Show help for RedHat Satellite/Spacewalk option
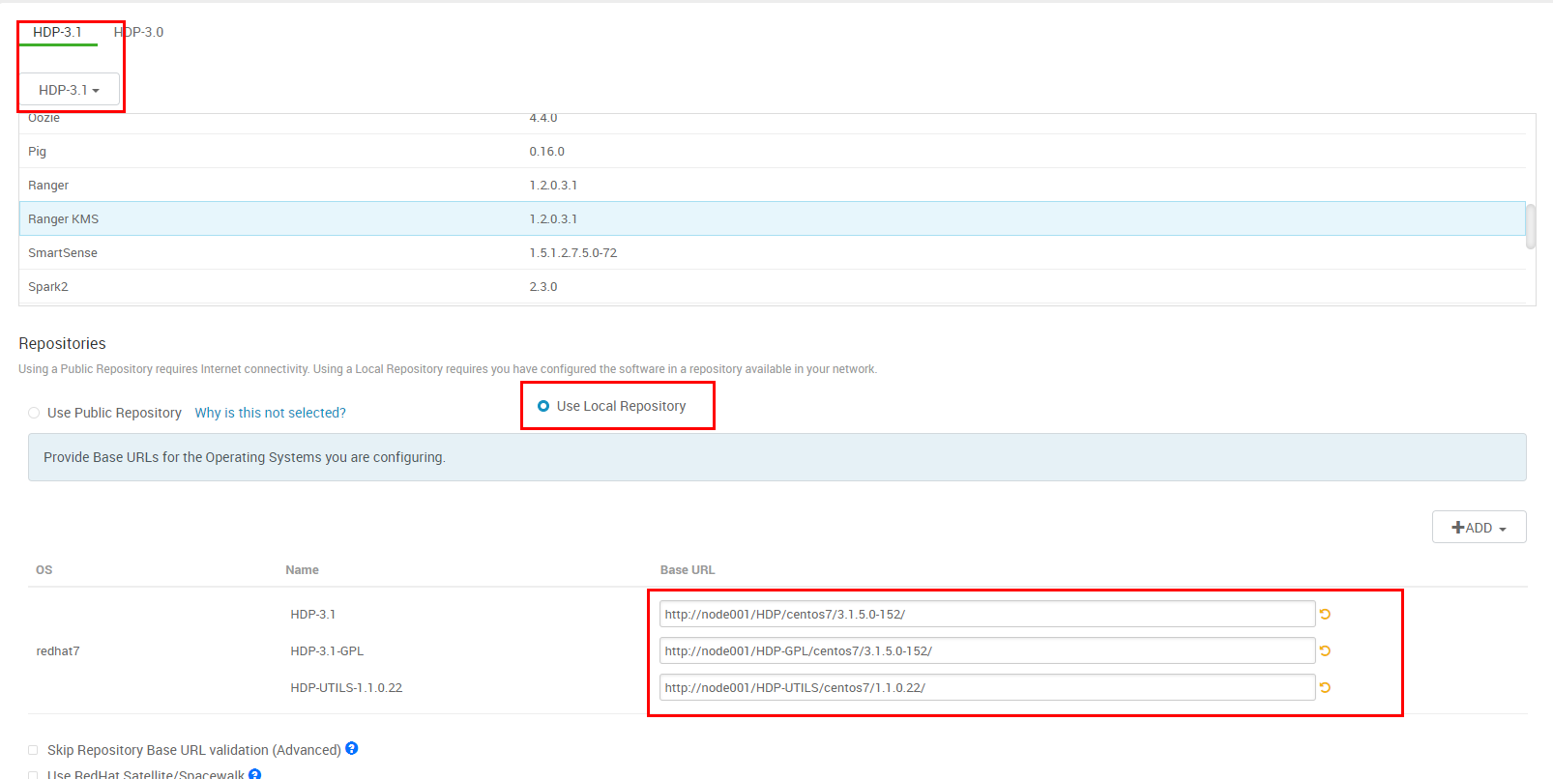Image resolution: width=1553 pixels, height=779 pixels. point(254,773)
